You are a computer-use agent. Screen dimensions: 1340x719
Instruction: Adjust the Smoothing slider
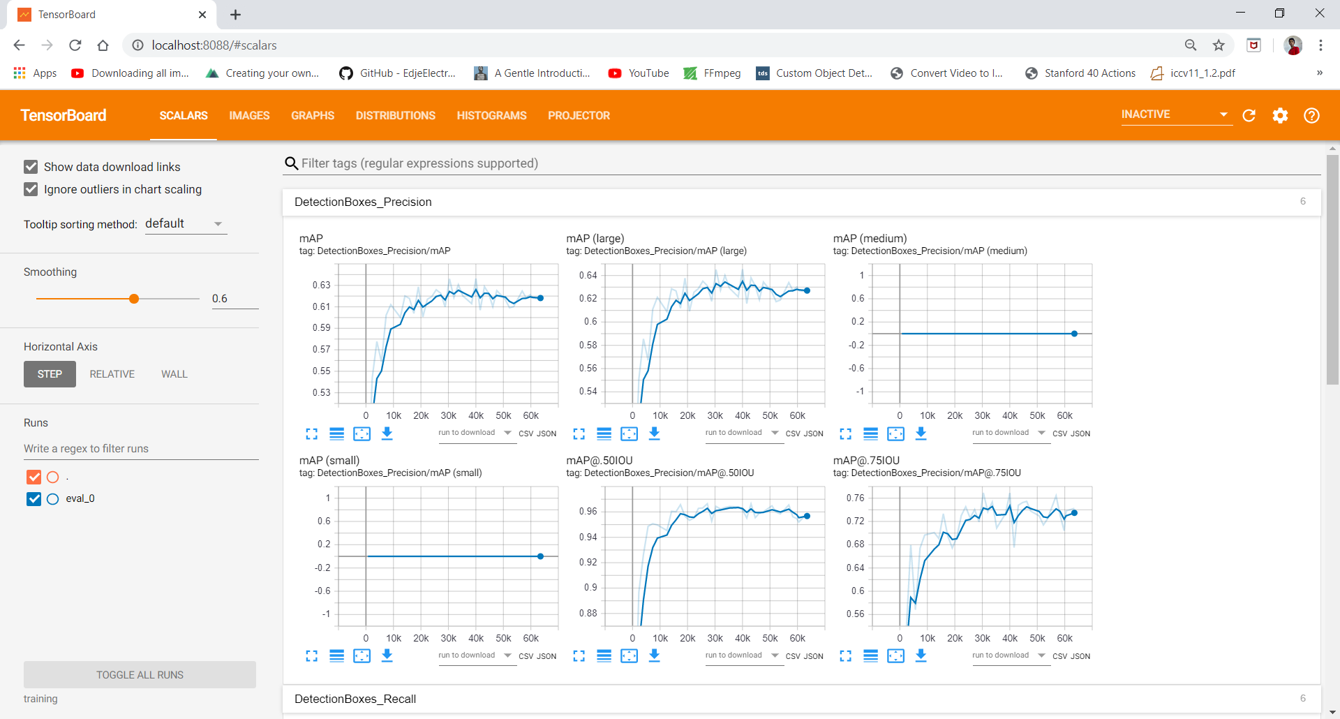pos(133,298)
